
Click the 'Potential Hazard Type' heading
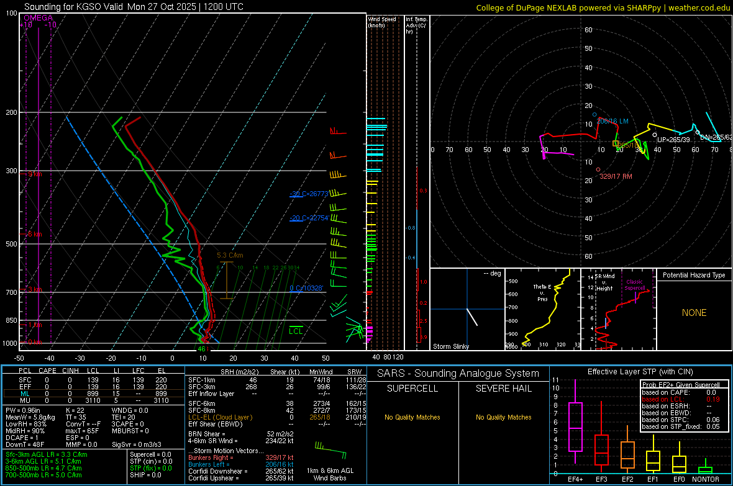[694, 275]
